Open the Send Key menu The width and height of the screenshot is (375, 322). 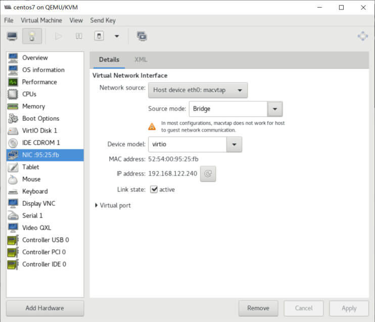pos(103,21)
